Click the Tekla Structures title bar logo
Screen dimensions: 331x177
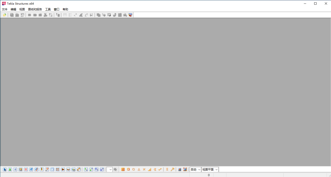click(x=4, y=4)
